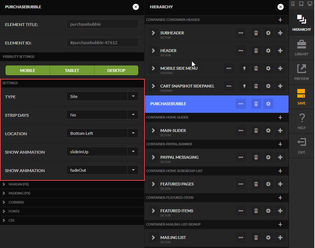315x248 pixels.
Task: Switch to tablet device preview icon
Action: (x=301, y=4)
